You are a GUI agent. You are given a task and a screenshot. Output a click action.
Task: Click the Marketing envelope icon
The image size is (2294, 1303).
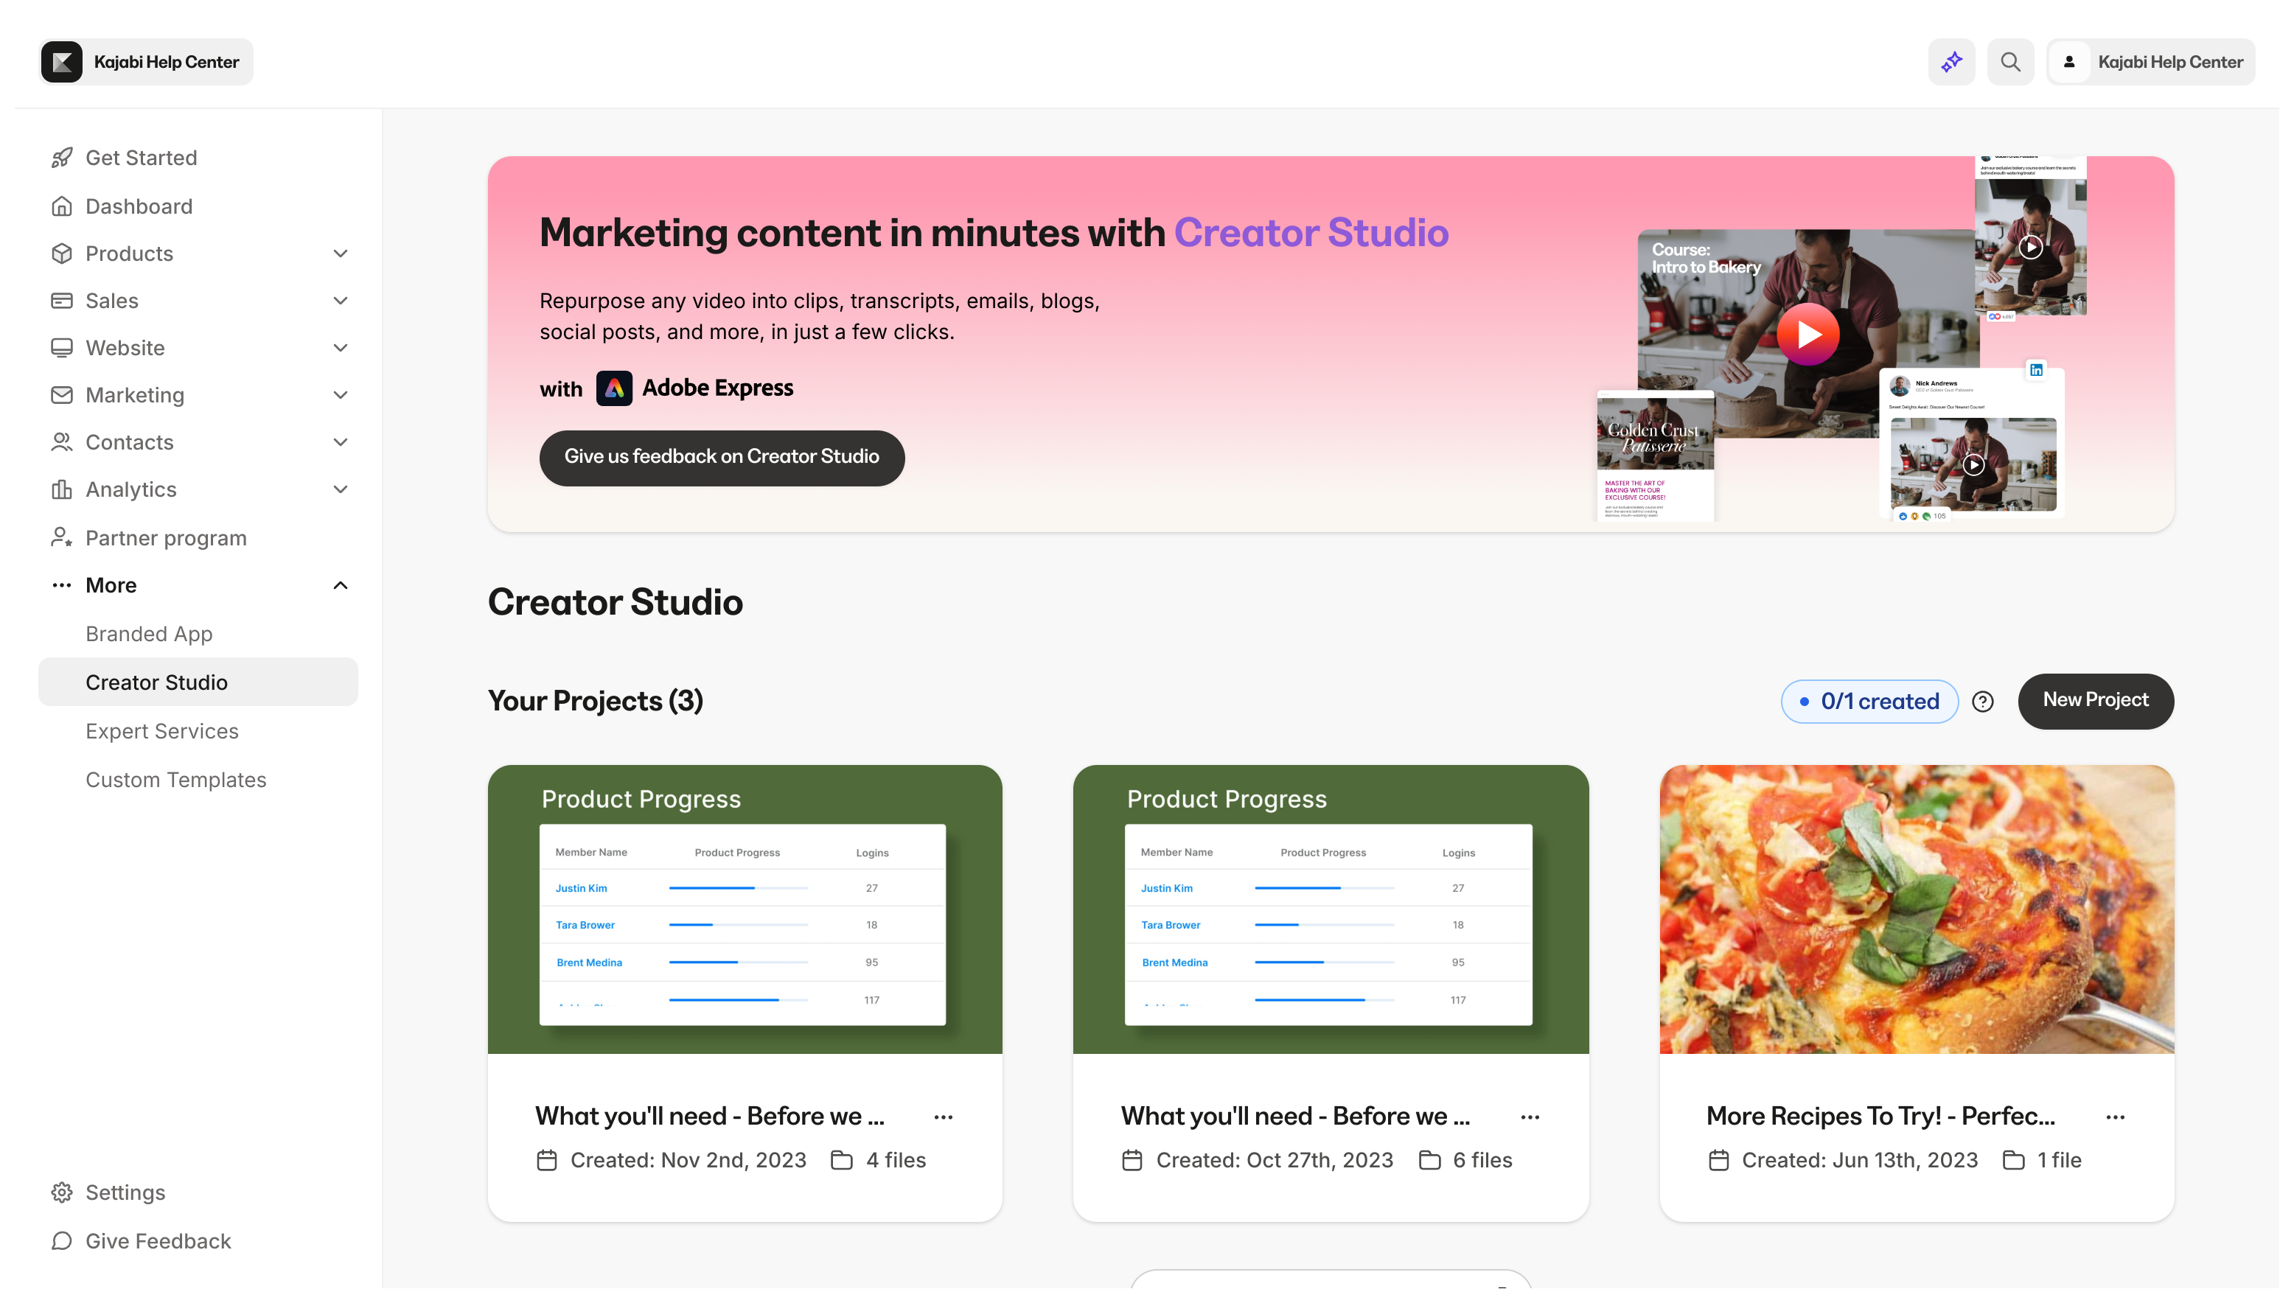tap(62, 395)
